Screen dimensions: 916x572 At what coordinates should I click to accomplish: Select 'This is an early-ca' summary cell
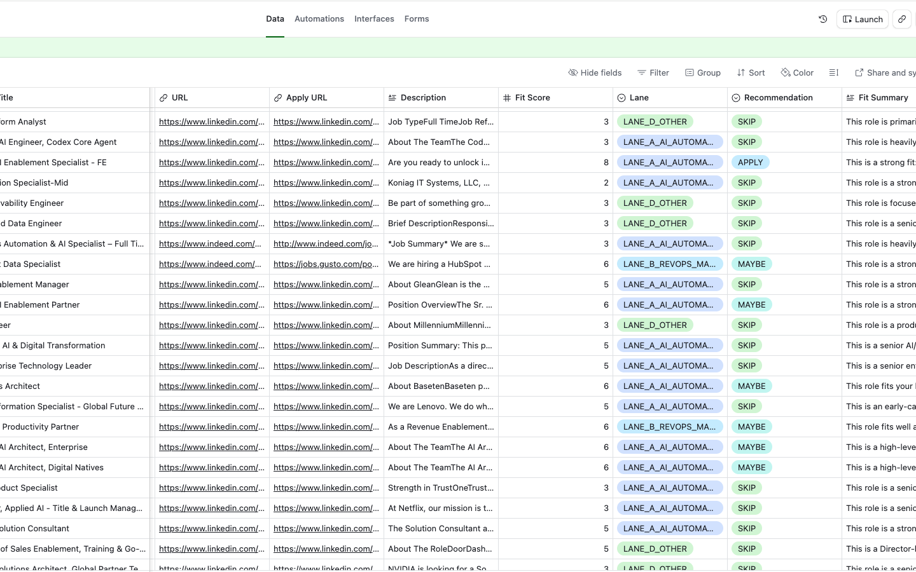(x=879, y=406)
